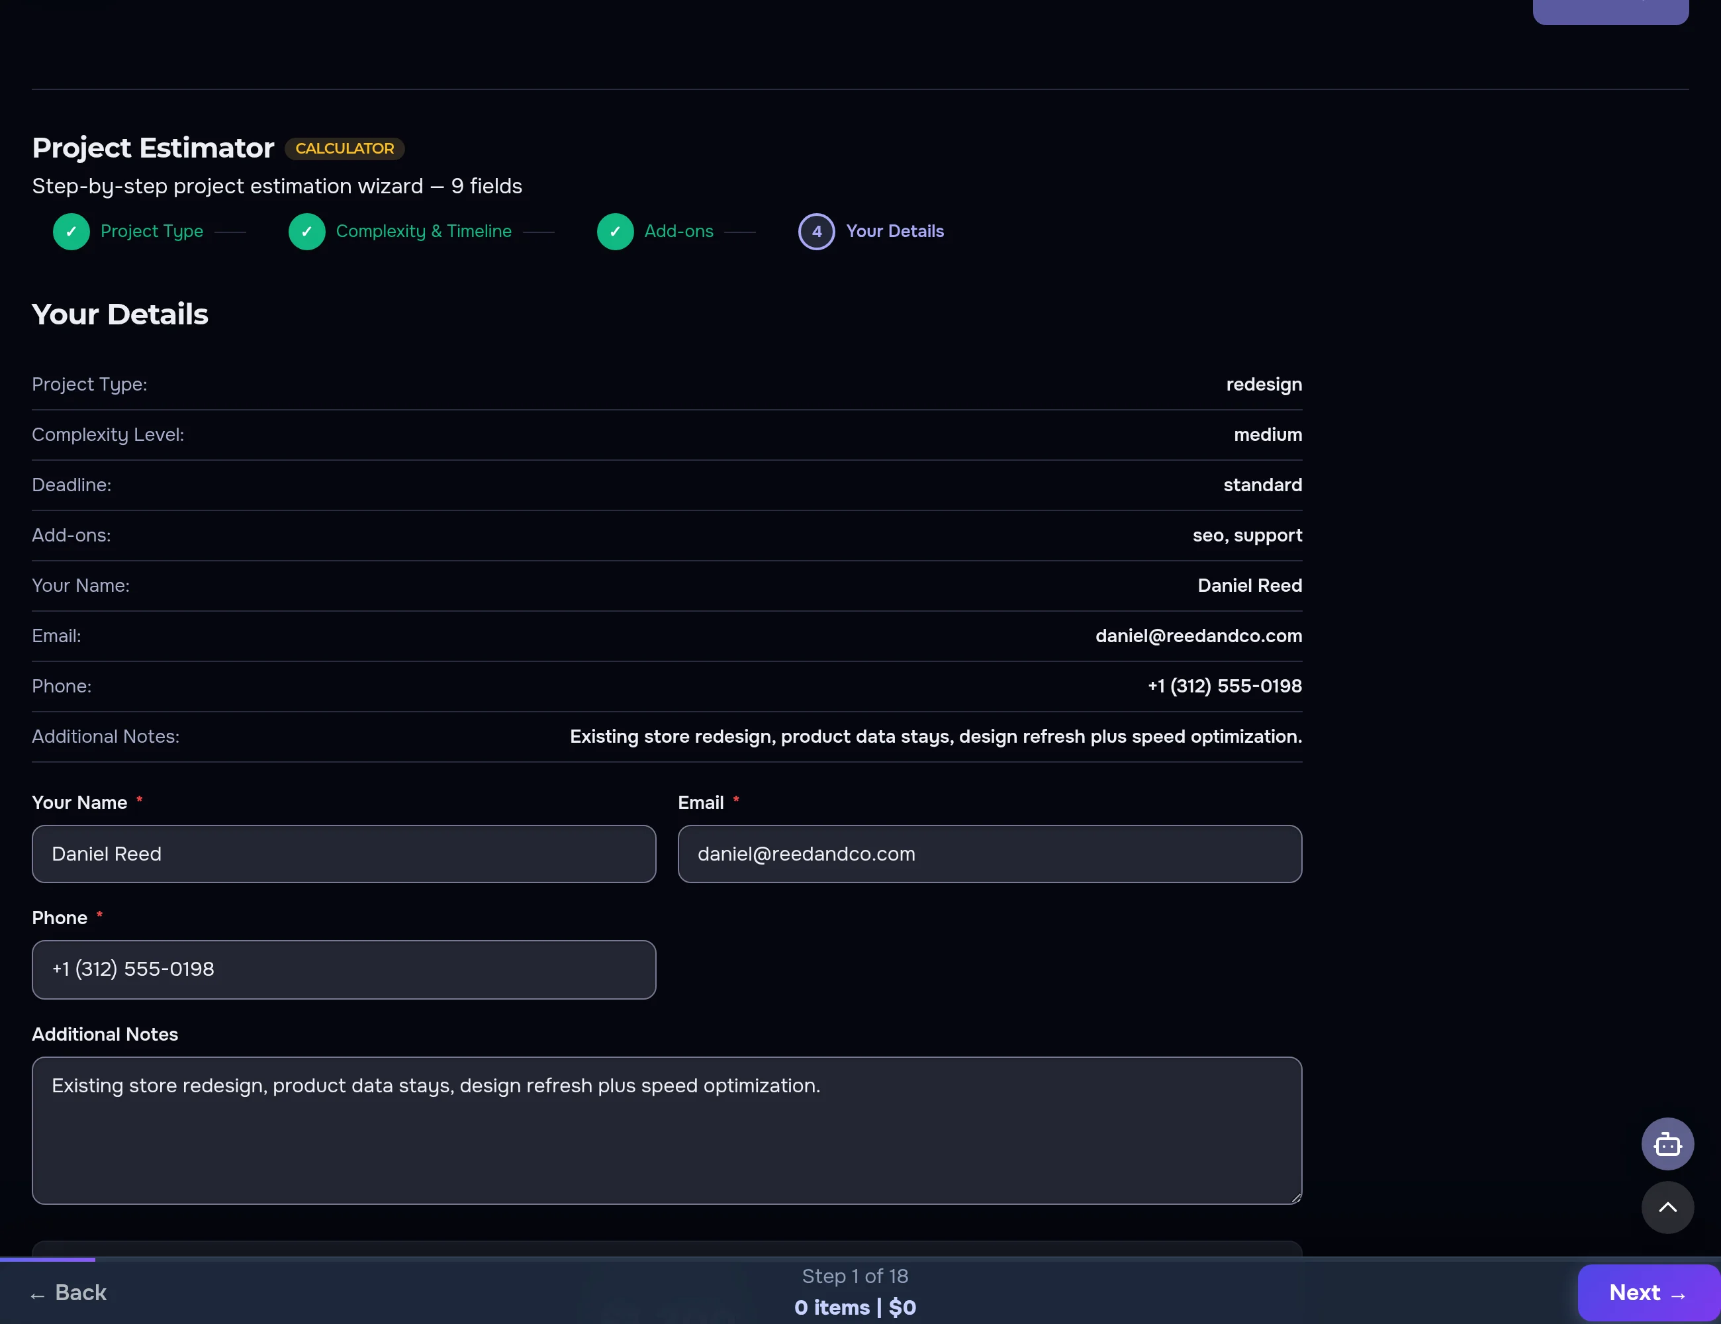Click the Complexity & Timeline step checkmark
The height and width of the screenshot is (1324, 1721).
coord(306,232)
